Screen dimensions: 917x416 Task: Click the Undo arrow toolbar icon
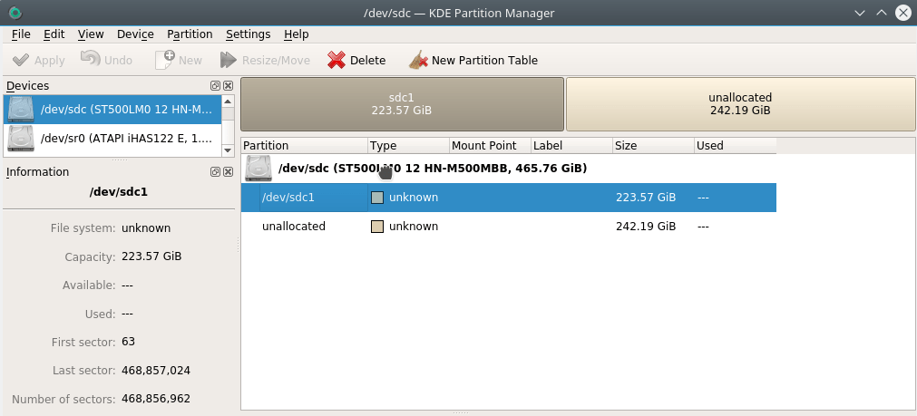(90, 60)
